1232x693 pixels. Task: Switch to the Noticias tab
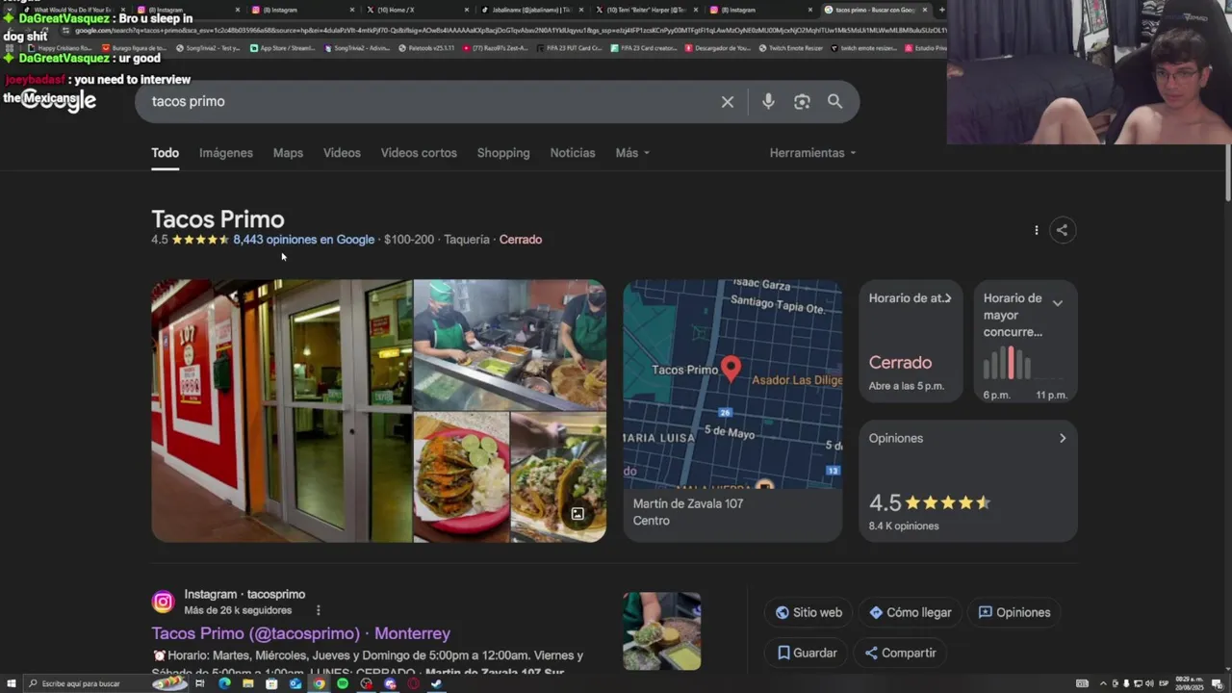tap(573, 153)
